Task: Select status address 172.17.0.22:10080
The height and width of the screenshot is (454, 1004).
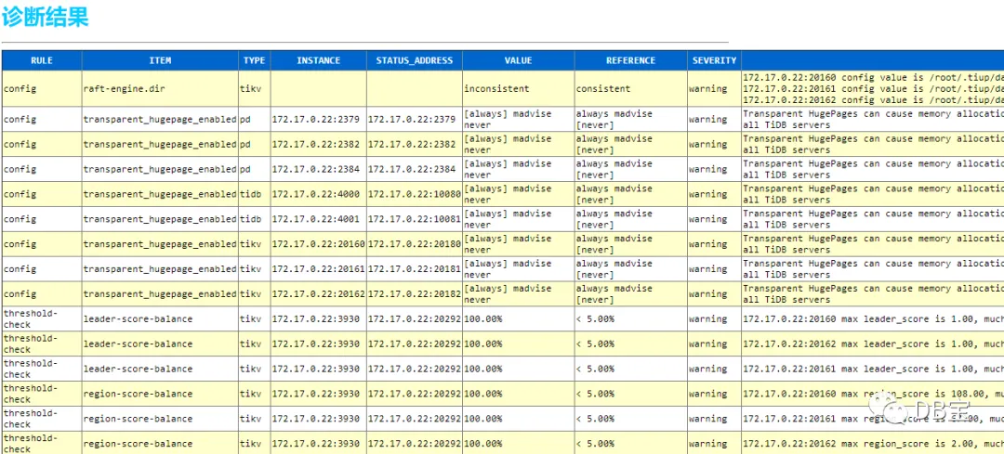Action: tap(415, 194)
